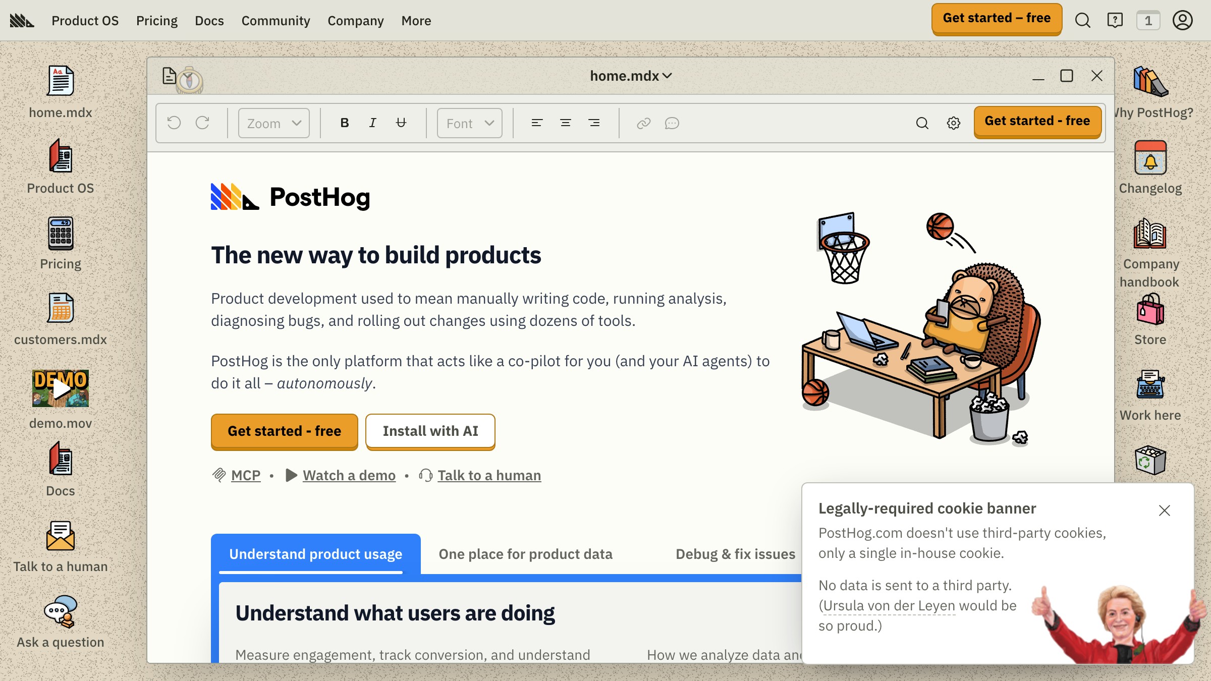This screenshot has height=681, width=1211.
Task: Open the Talk to a human link
Action: click(x=489, y=475)
